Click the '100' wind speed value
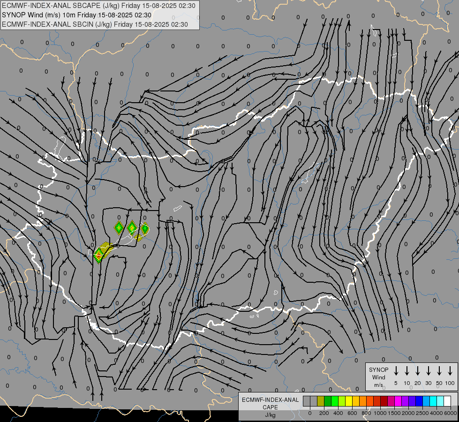Image resolution: width=459 pixels, height=422 pixels. click(x=450, y=383)
